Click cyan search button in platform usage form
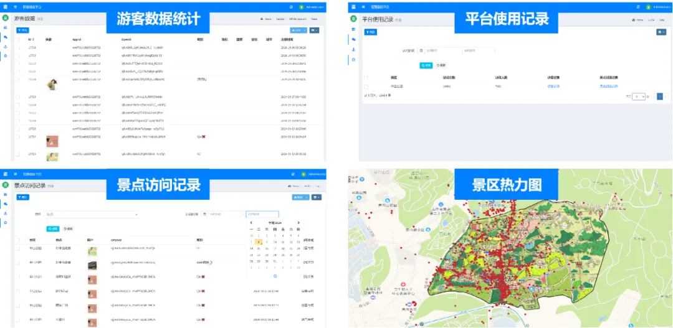 point(426,65)
